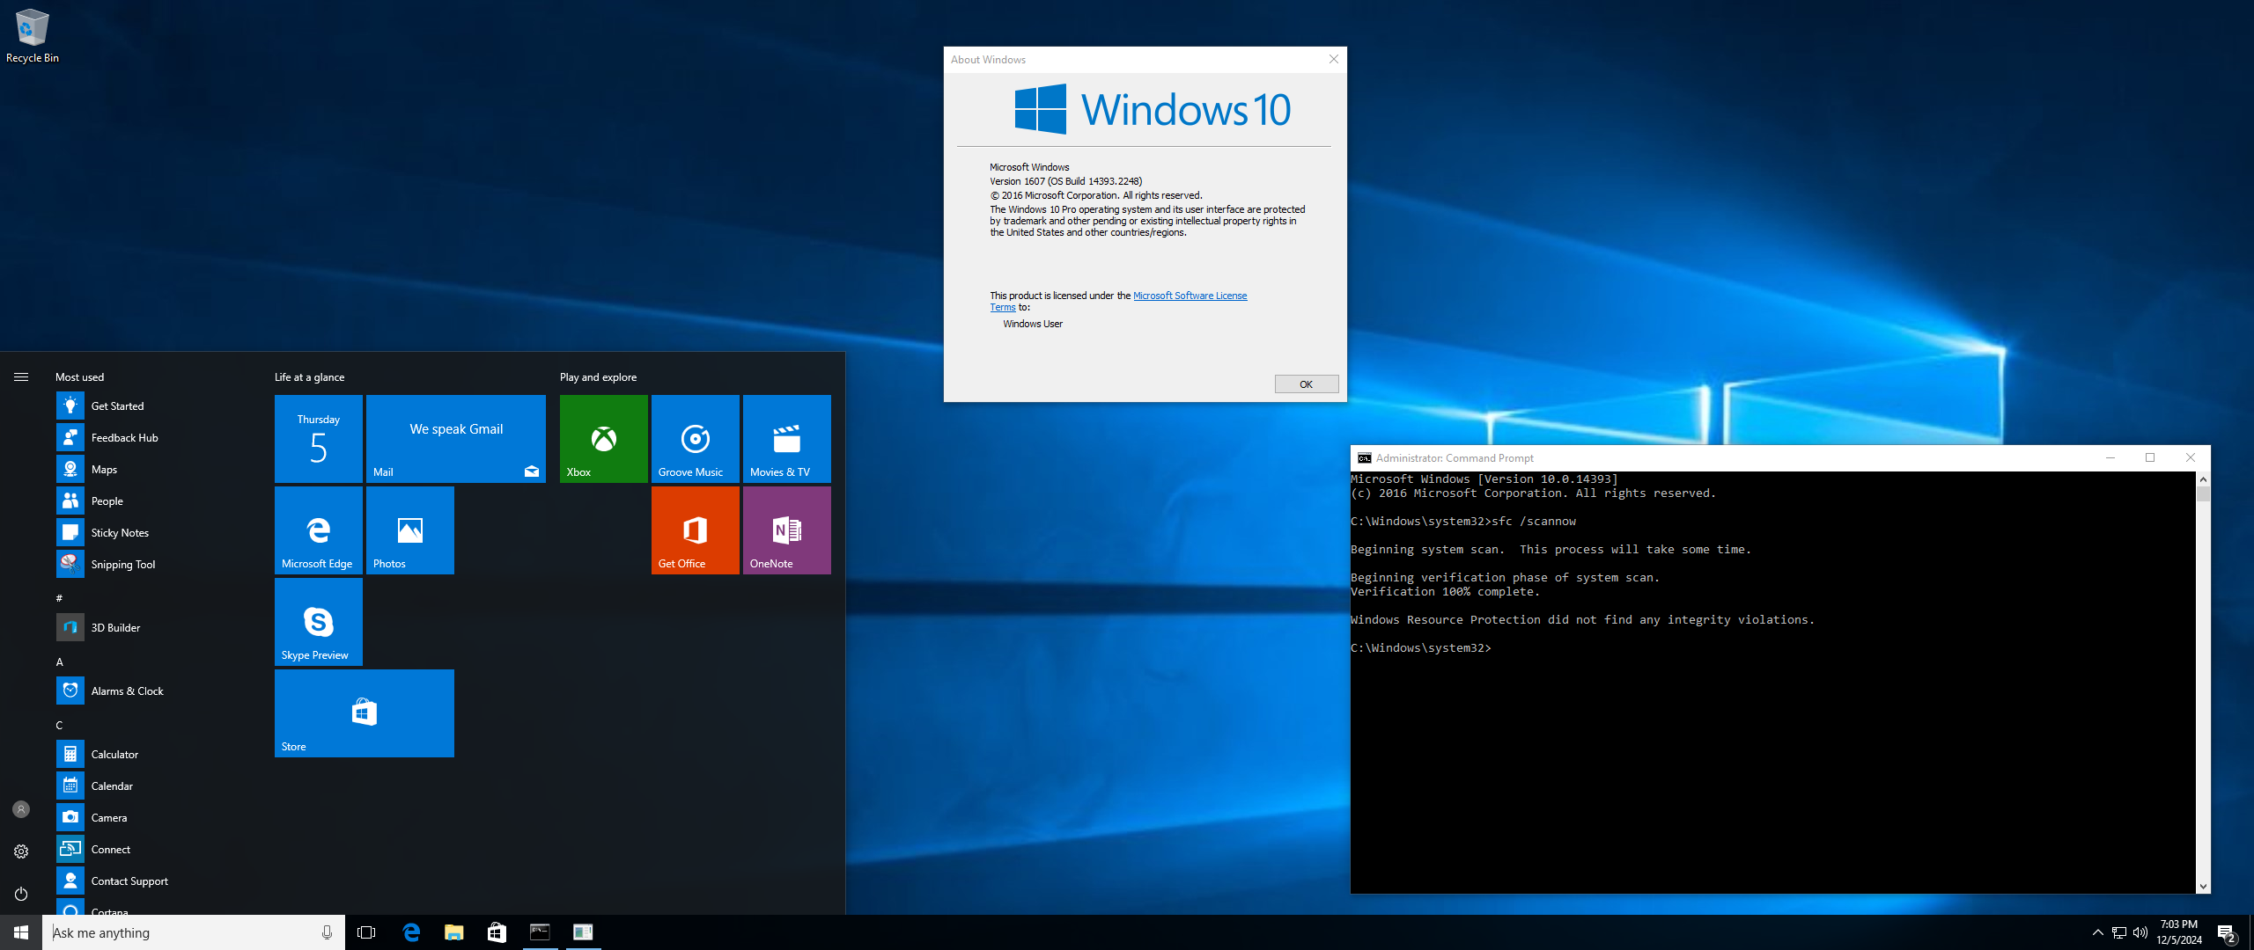Click Command Prompt scrollbar up arrow
This screenshot has width=2254, height=950.
[x=2203, y=479]
